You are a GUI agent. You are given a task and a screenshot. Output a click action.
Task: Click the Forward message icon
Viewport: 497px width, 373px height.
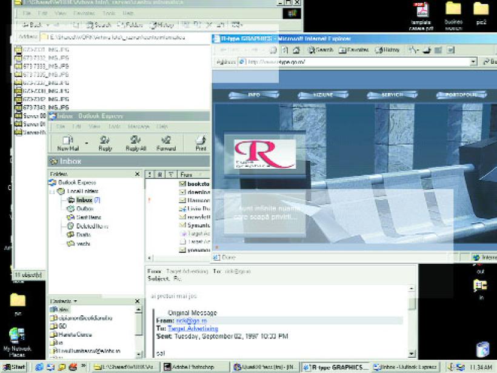point(166,142)
